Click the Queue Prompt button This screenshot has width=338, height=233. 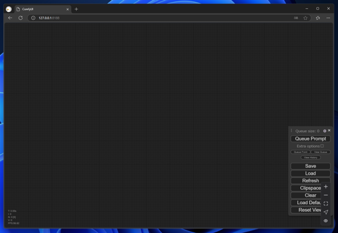(x=310, y=138)
